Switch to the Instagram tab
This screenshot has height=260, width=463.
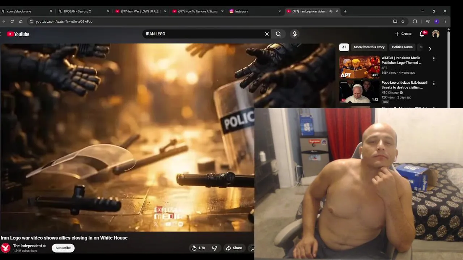click(x=254, y=11)
